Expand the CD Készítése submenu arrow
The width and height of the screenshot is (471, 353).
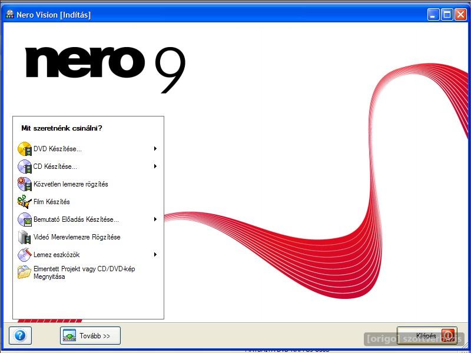pos(155,166)
